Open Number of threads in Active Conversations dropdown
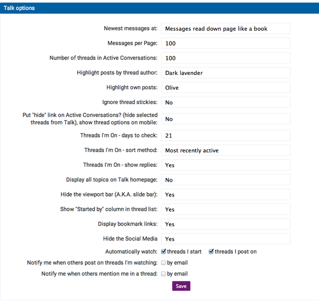 [x=226, y=58]
